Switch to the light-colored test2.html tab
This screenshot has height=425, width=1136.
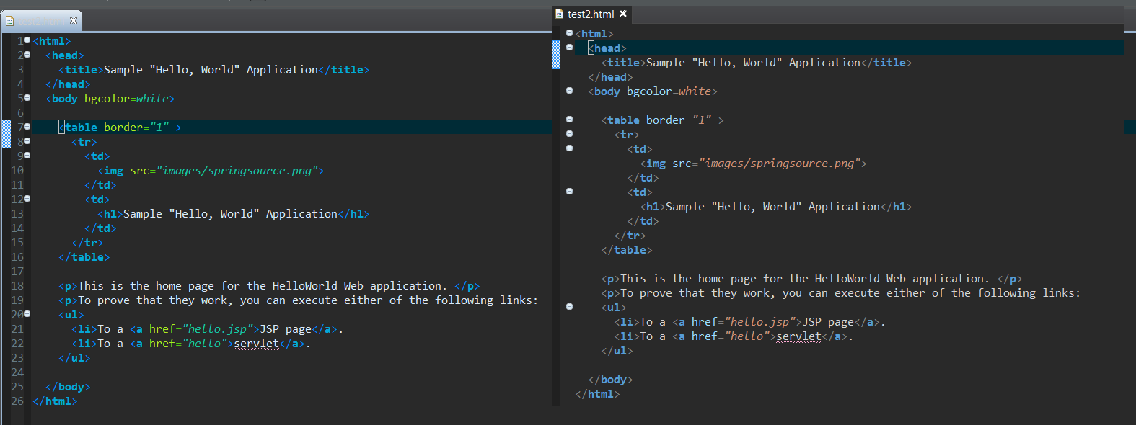pyautogui.click(x=42, y=21)
